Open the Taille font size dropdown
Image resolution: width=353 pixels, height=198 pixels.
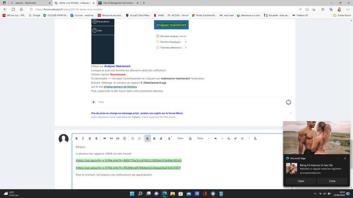181,138
